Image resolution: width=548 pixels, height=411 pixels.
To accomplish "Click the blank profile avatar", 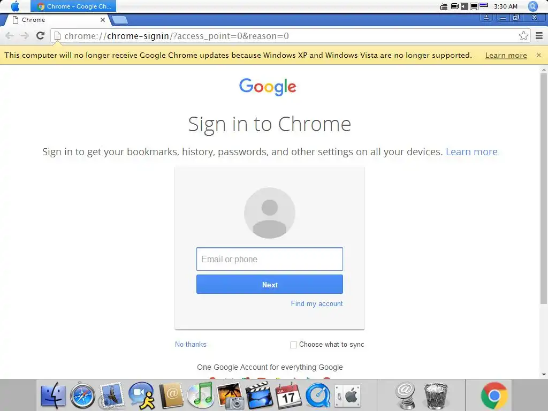I will tap(270, 213).
